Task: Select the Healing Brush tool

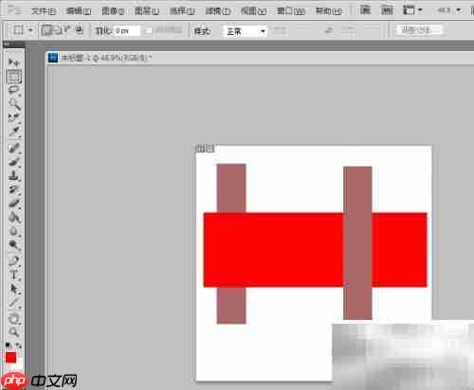Action: (14, 148)
